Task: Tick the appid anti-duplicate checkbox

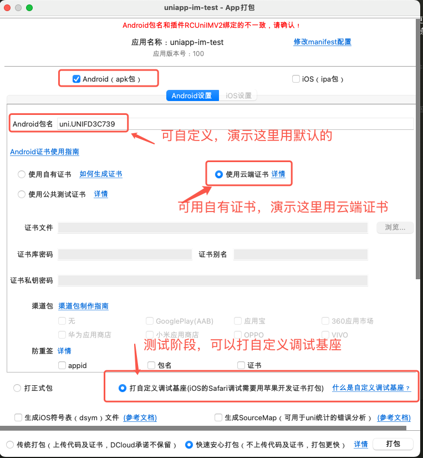Action: (62, 365)
